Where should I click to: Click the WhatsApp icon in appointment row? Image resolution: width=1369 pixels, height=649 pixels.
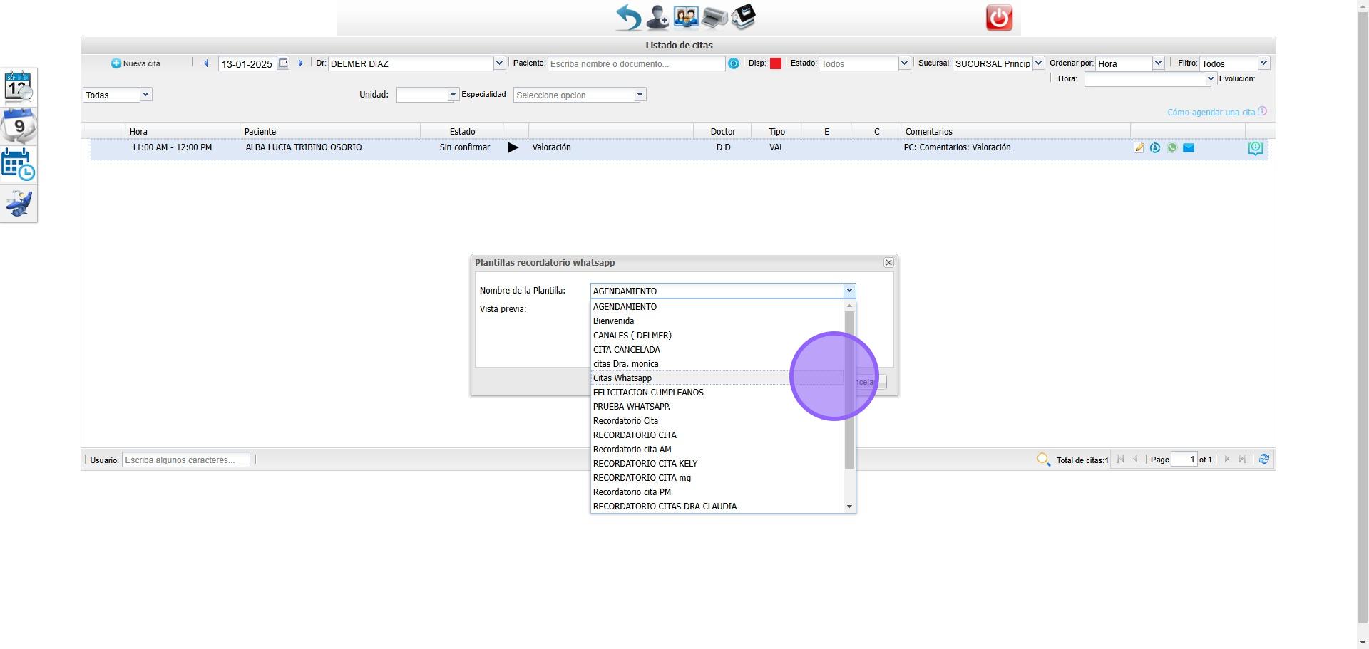[1171, 148]
